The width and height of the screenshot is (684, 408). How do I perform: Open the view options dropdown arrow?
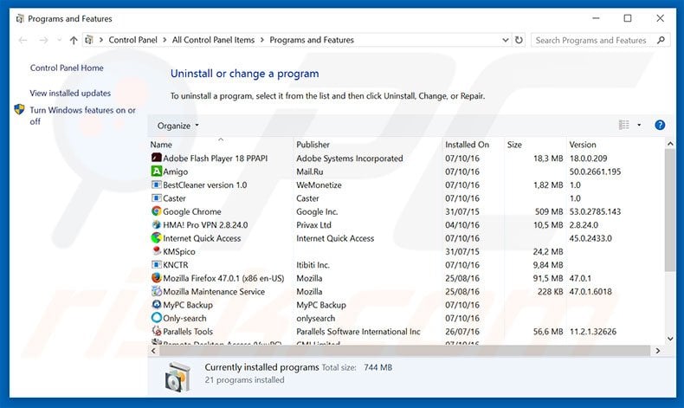pos(639,126)
